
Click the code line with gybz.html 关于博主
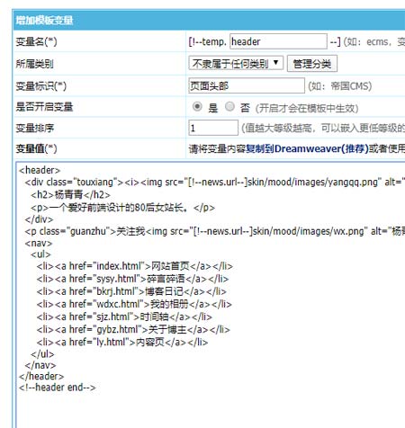(x=133, y=330)
